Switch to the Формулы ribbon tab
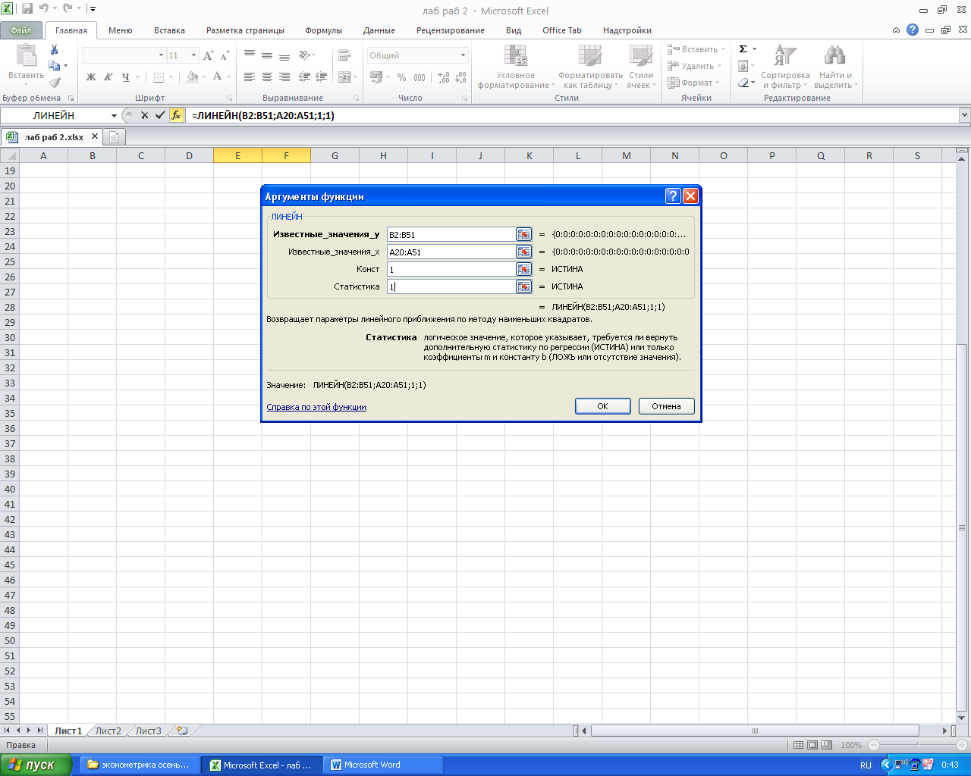The height and width of the screenshot is (776, 971). pyautogui.click(x=324, y=30)
